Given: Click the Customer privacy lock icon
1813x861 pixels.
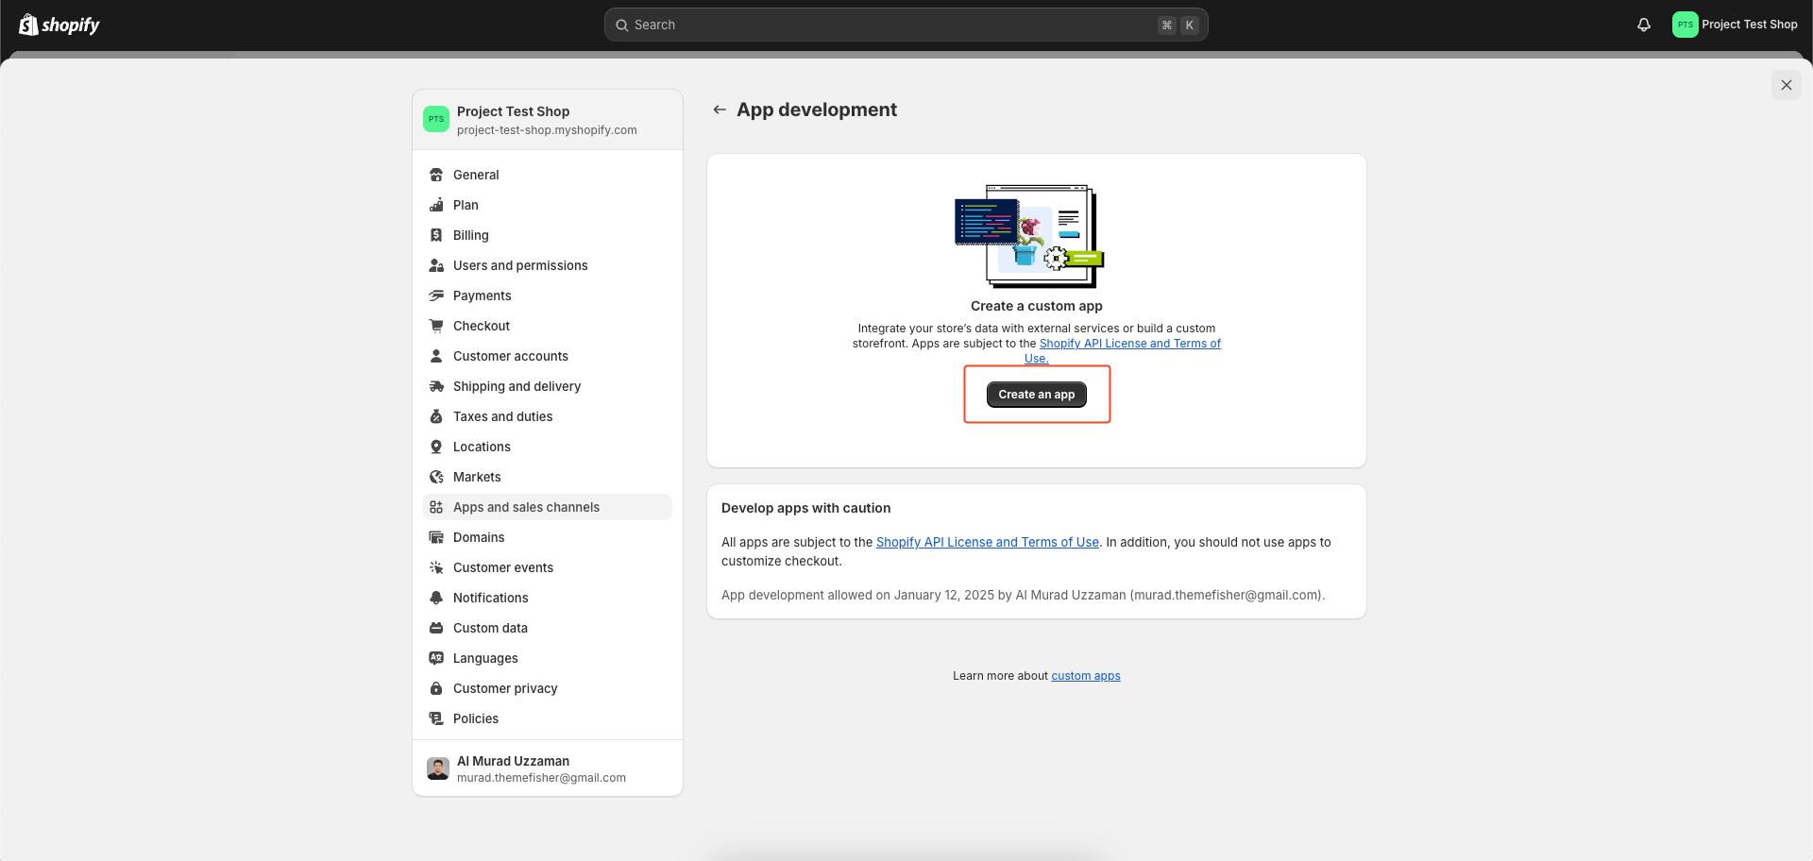Looking at the screenshot, I should (436, 688).
